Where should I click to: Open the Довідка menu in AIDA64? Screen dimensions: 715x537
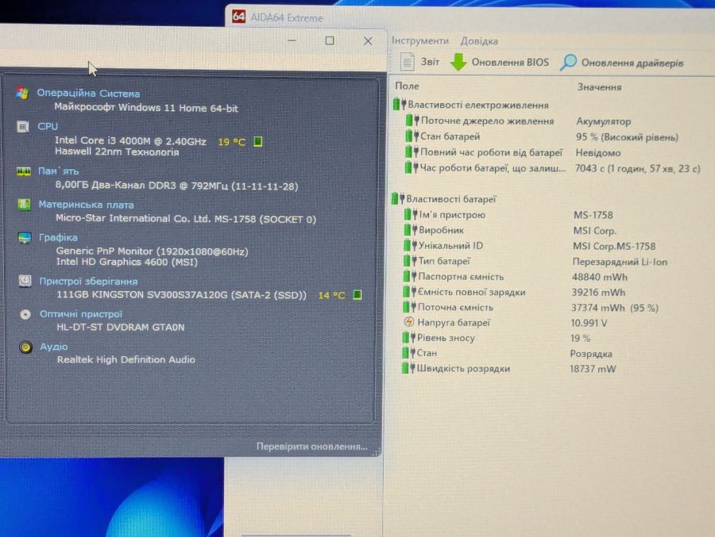pos(479,41)
